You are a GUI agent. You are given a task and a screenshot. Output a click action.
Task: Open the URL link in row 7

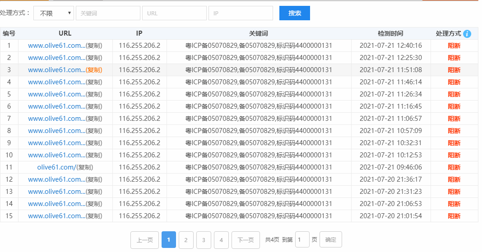[x=56, y=119]
